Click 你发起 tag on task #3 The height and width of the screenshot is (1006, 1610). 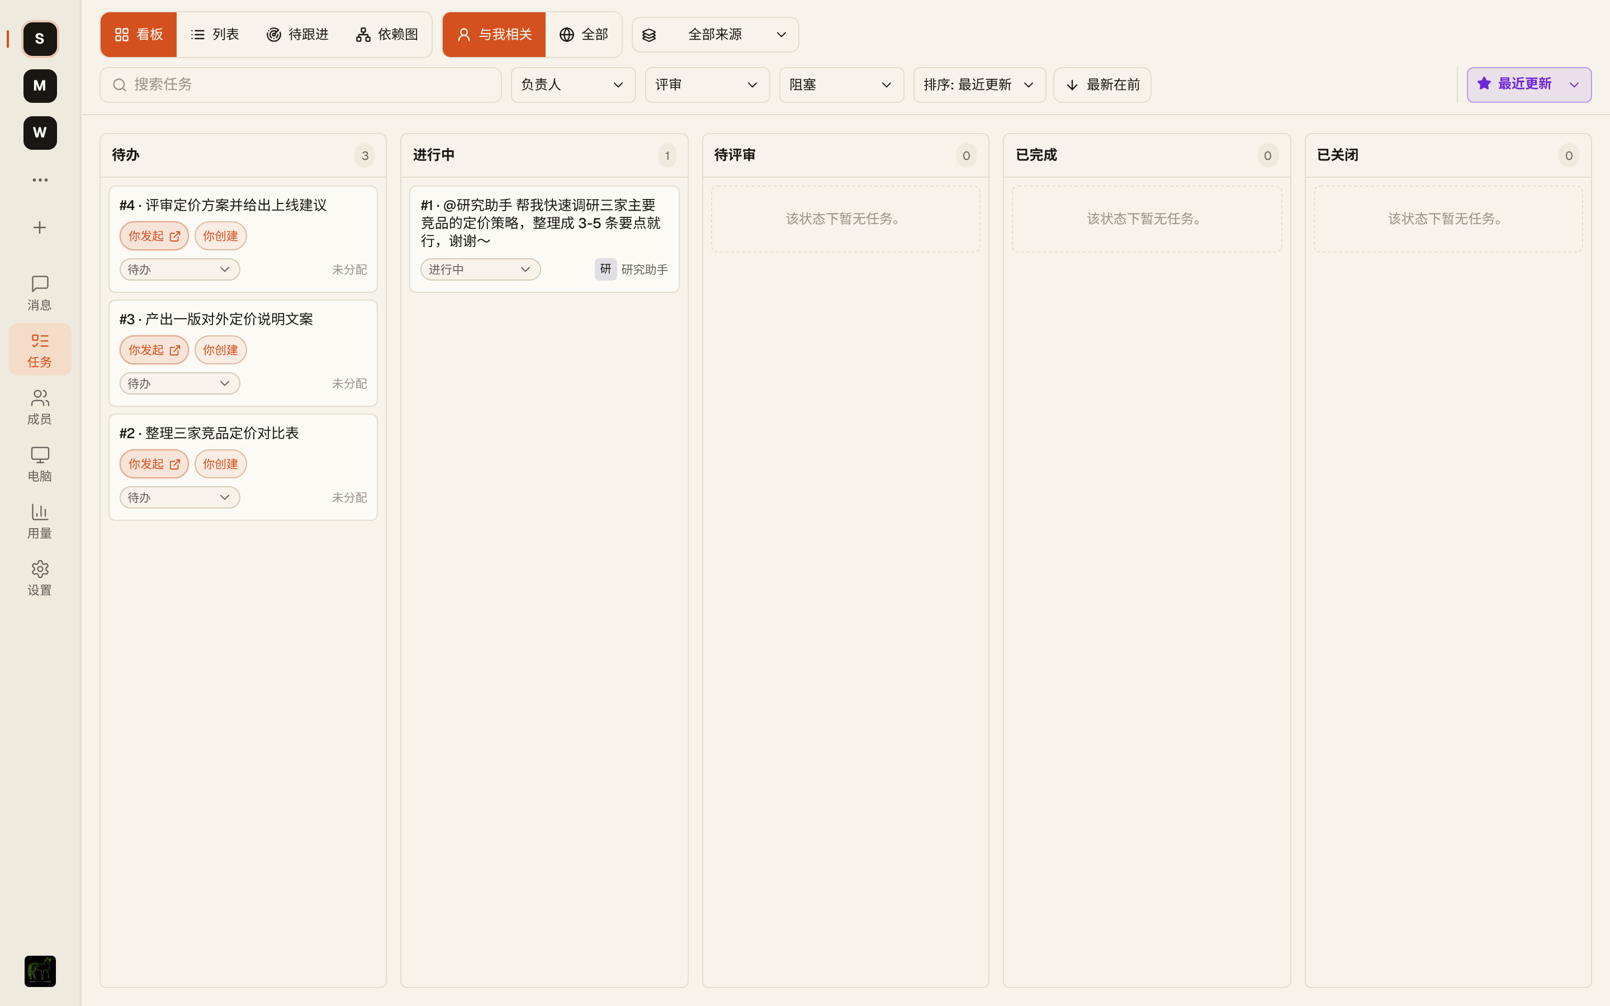pyautogui.click(x=154, y=350)
